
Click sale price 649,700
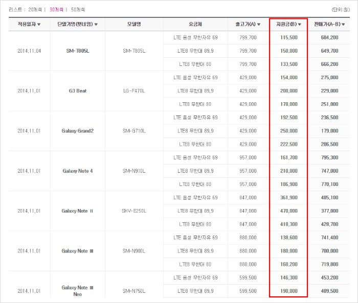(329, 51)
